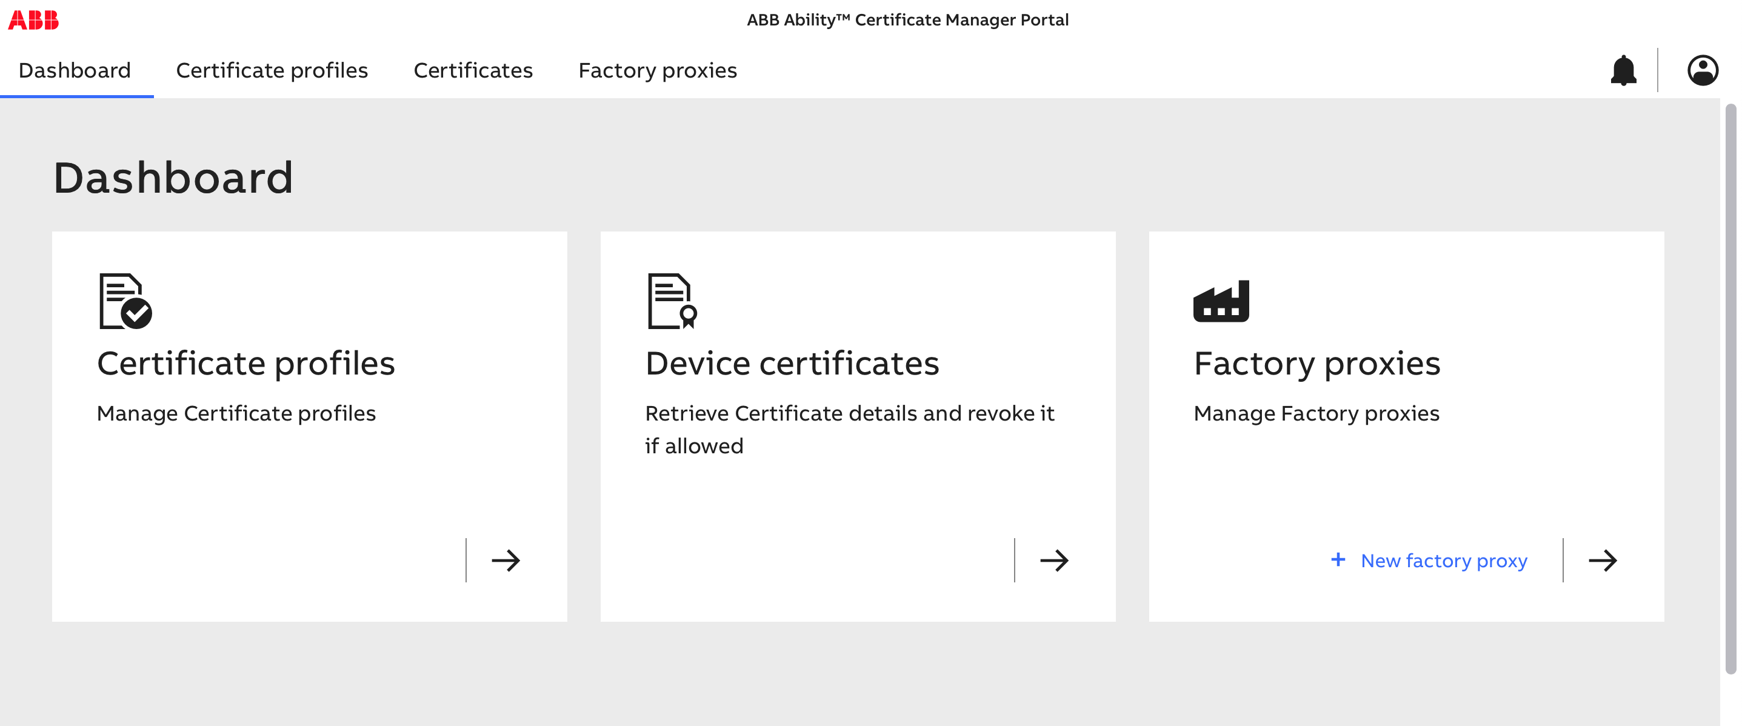The height and width of the screenshot is (726, 1742).
Task: Click the Device certificates ribbon document icon
Action: pos(672,301)
